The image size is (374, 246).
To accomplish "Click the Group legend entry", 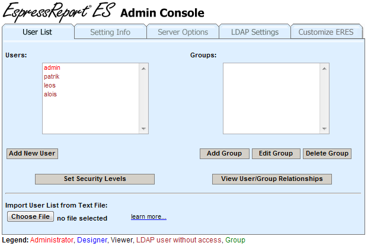I will [x=235, y=240].
